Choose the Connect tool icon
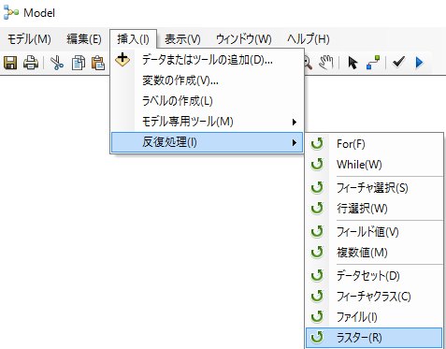The image size is (446, 349). tap(373, 63)
